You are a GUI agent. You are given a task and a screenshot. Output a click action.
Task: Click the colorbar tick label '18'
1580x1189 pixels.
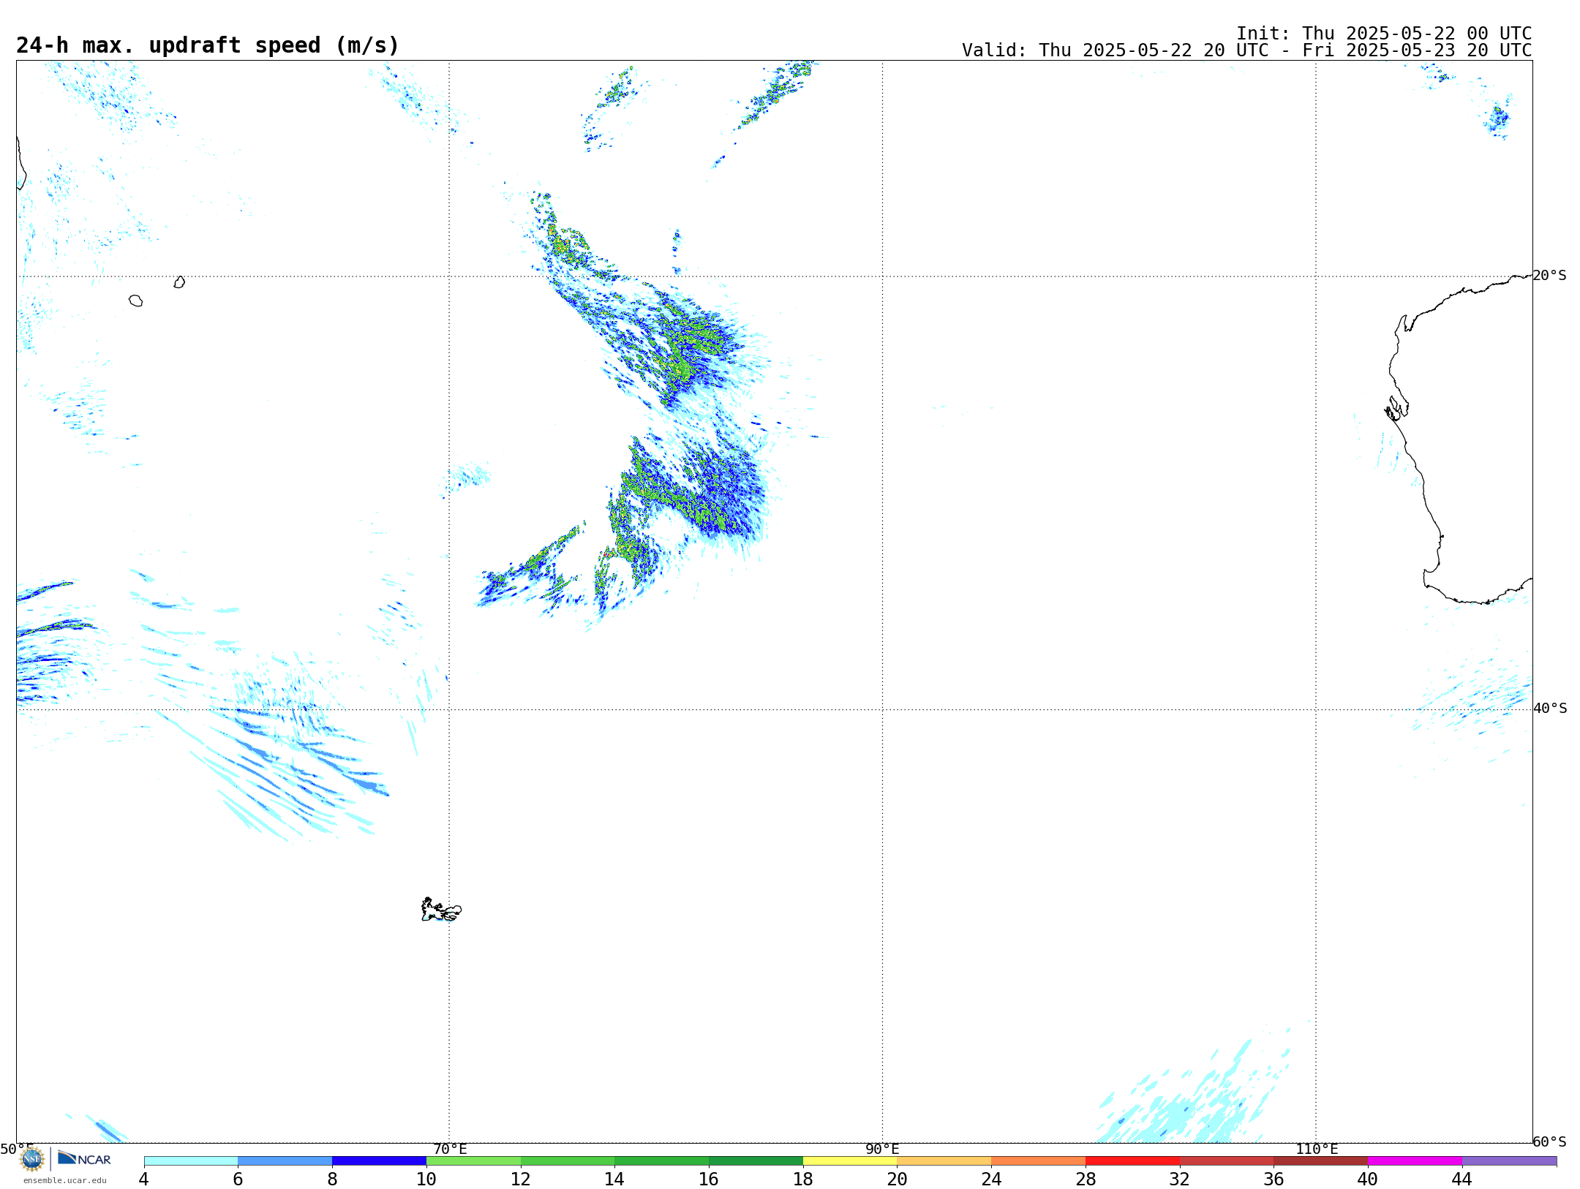(x=803, y=1179)
